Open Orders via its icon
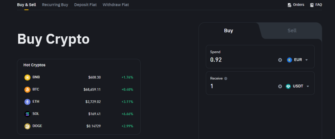Viewport: 335px width, 139px height. click(290, 5)
